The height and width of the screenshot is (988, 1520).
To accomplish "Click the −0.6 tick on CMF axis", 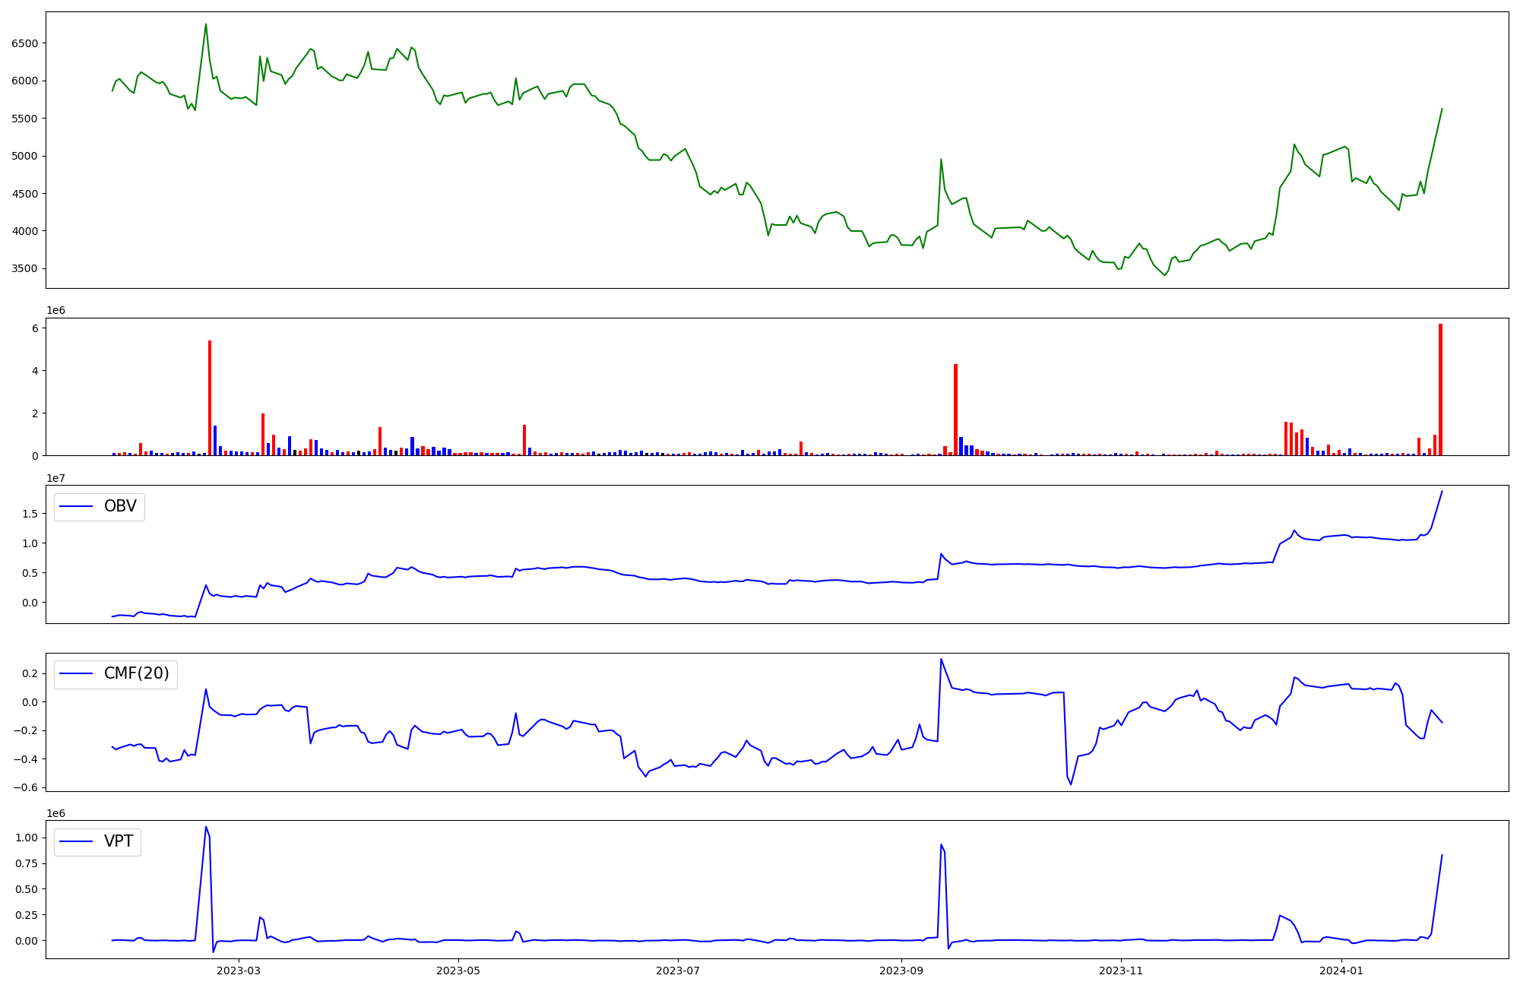I will [27, 787].
